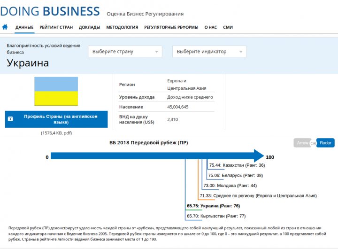Open the СМИ menu item
The width and height of the screenshot is (338, 249).
[x=228, y=27]
